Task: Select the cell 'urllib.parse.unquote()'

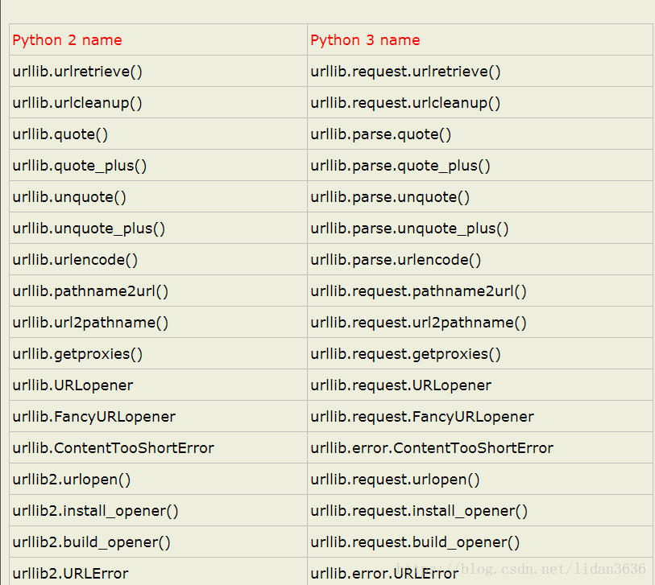Action: tap(480, 196)
